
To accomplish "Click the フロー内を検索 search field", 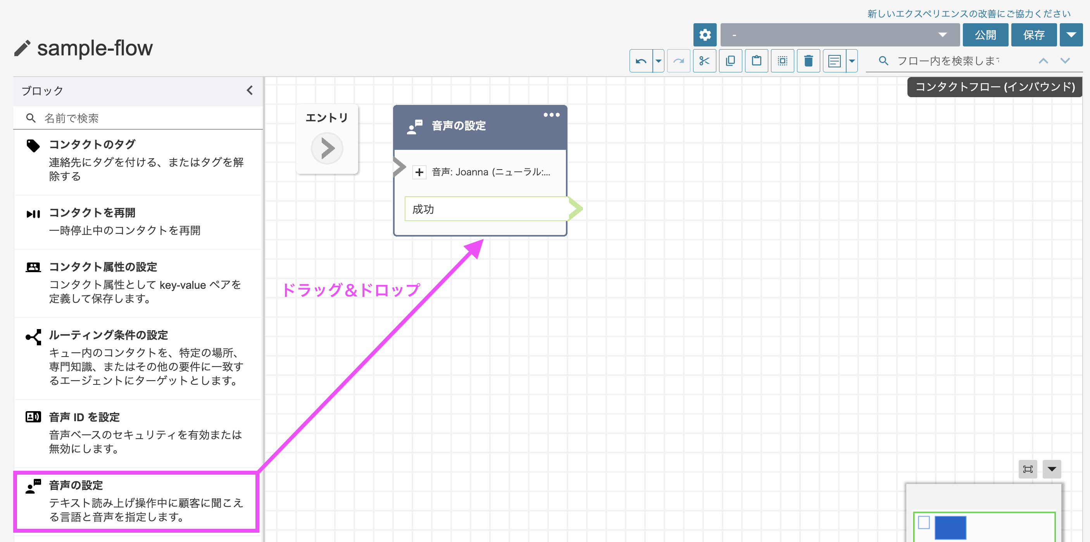I will click(948, 61).
